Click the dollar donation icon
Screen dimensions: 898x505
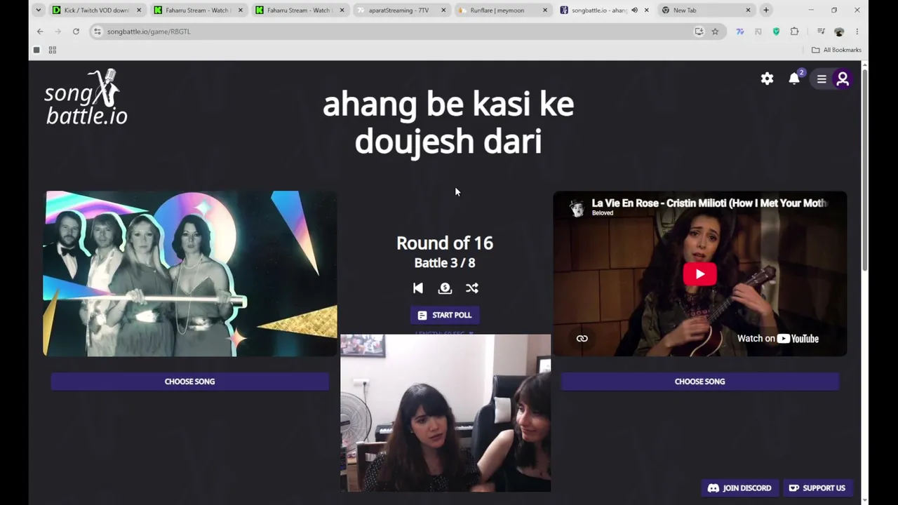tap(445, 288)
